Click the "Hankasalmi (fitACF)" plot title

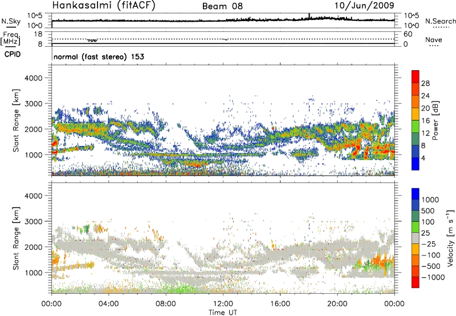pyautogui.click(x=104, y=5)
